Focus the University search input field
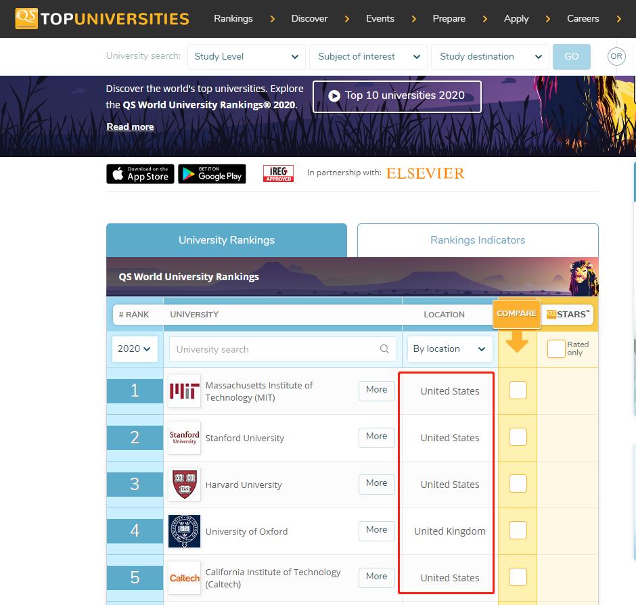 click(282, 349)
